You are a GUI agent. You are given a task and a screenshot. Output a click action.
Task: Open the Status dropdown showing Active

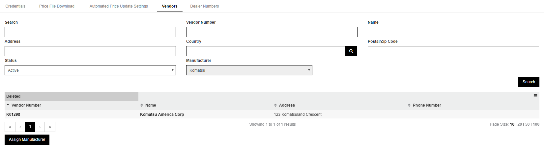click(90, 70)
